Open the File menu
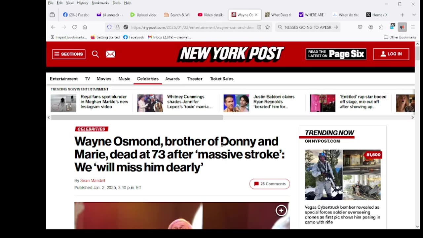 (51, 3)
